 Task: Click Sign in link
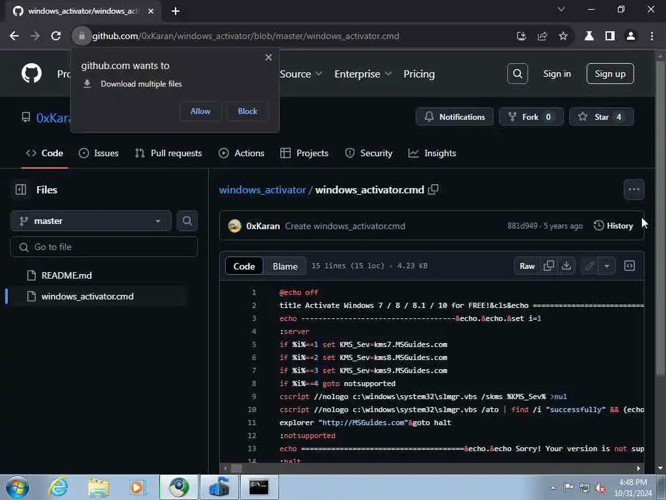click(x=557, y=74)
